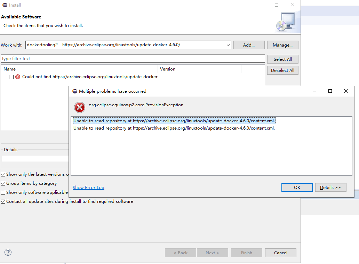This screenshot has height=264, width=359.
Task: Open the Show Error Log link
Action: pos(88,188)
